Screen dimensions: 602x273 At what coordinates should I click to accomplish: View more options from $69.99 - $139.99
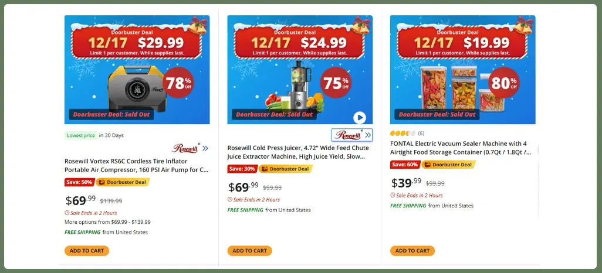tap(107, 222)
